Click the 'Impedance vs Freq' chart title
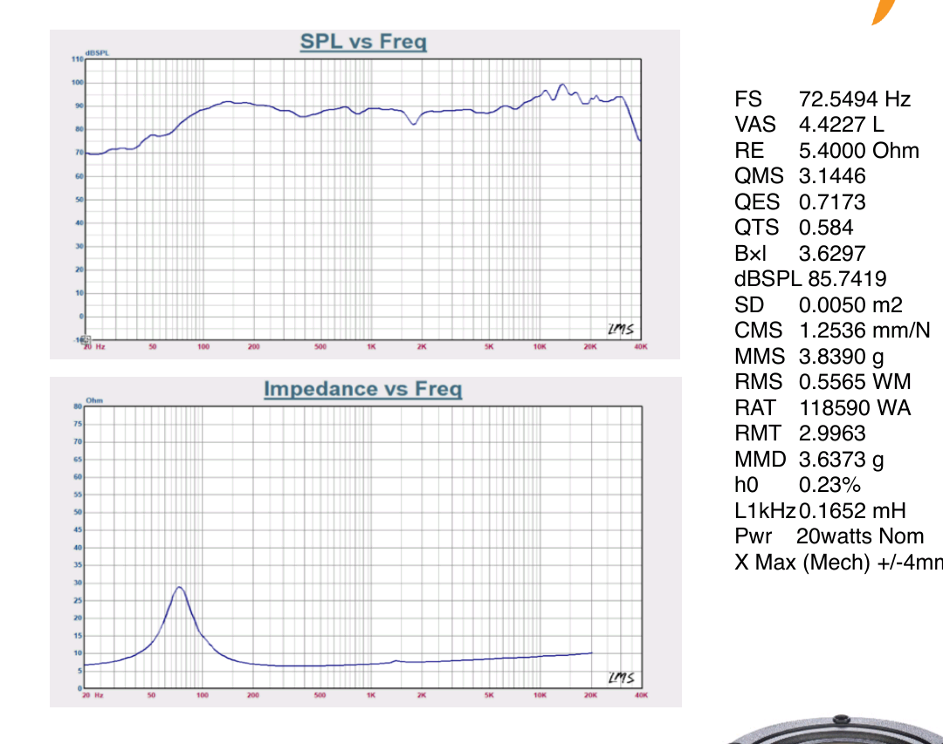Viewport: 943px width, 744px height. (362, 389)
